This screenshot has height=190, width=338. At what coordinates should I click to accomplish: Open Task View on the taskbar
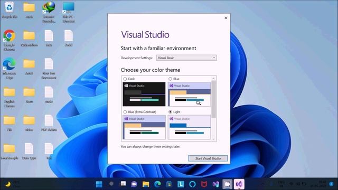click(123, 184)
